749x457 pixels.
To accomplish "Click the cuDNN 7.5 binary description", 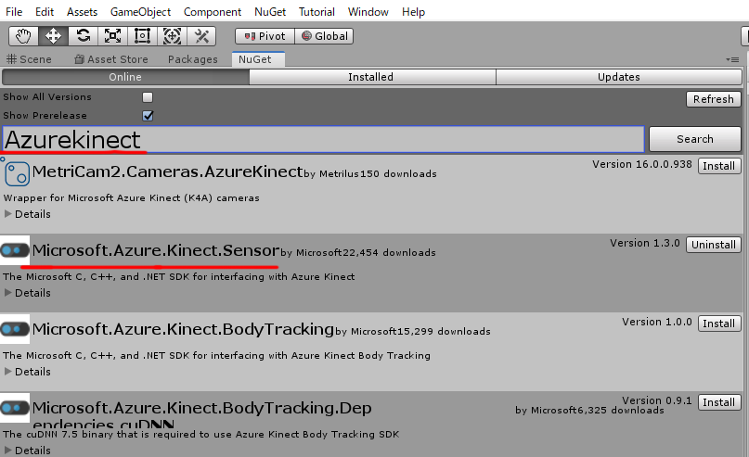I will tap(201, 435).
